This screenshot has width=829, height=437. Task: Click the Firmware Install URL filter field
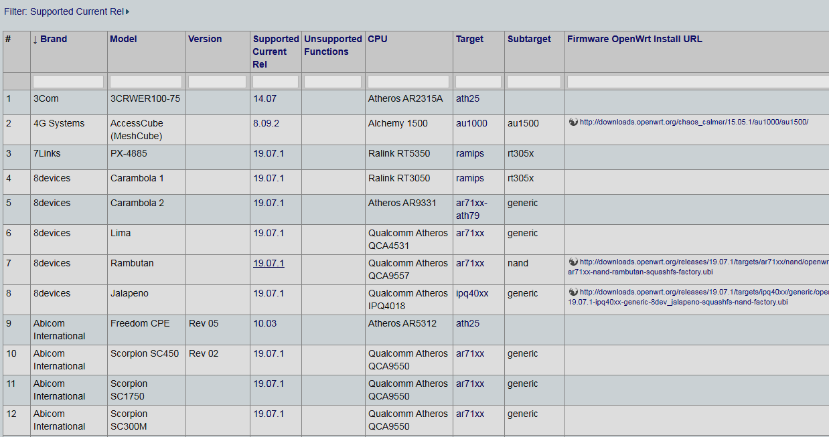696,82
